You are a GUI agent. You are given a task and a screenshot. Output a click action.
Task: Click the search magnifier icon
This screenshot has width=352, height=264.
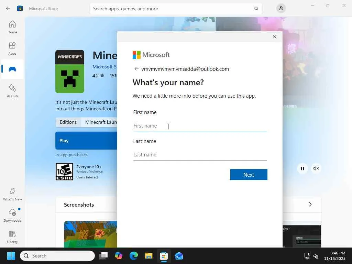[256, 9]
